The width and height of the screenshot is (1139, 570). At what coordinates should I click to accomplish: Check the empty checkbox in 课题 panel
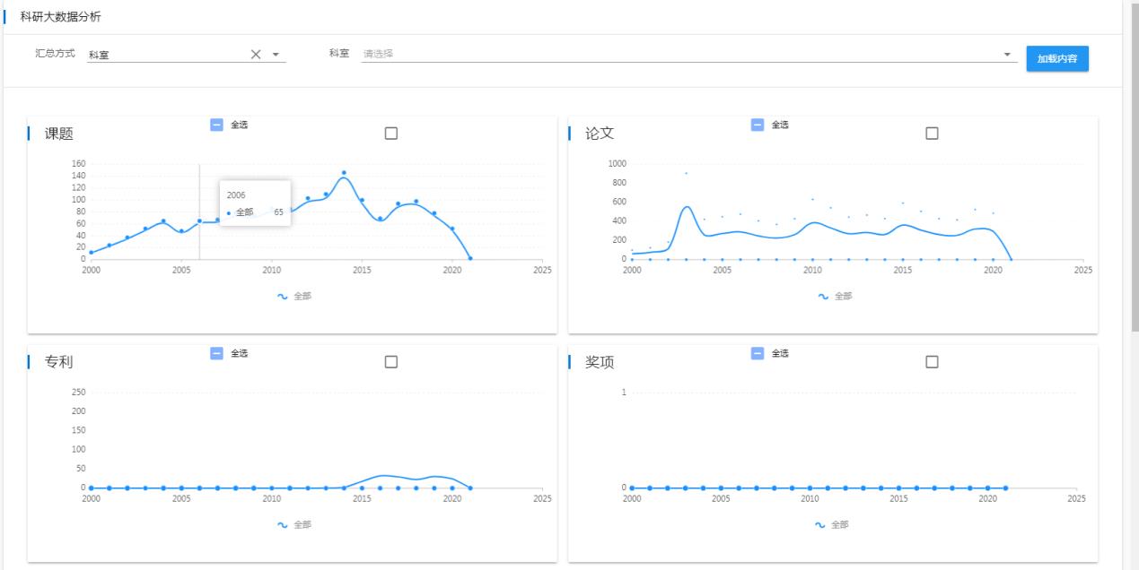click(x=391, y=134)
